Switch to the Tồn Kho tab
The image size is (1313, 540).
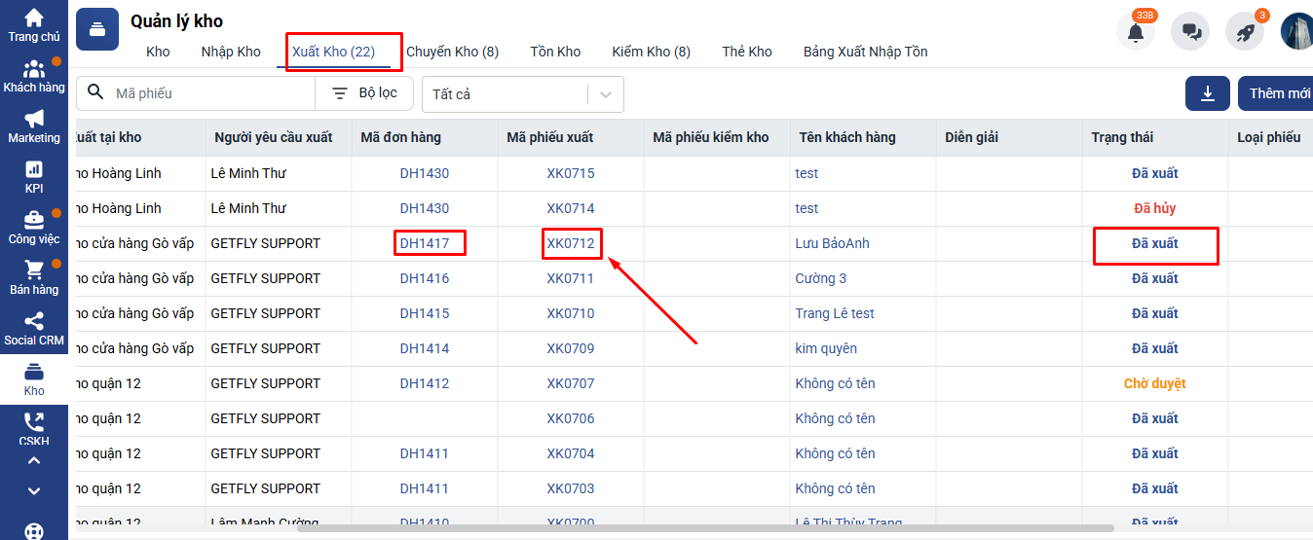pos(555,52)
